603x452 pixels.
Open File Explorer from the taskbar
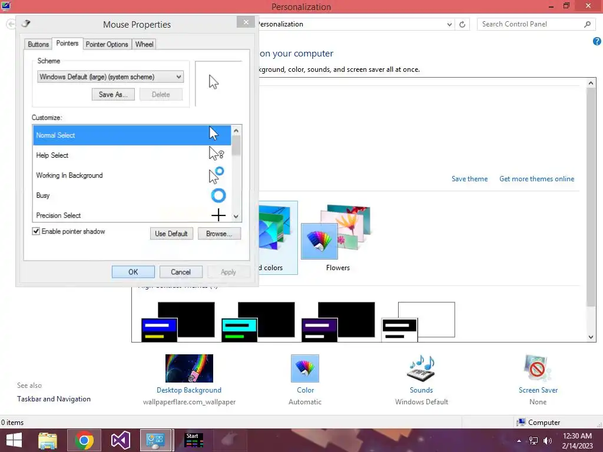(x=48, y=440)
